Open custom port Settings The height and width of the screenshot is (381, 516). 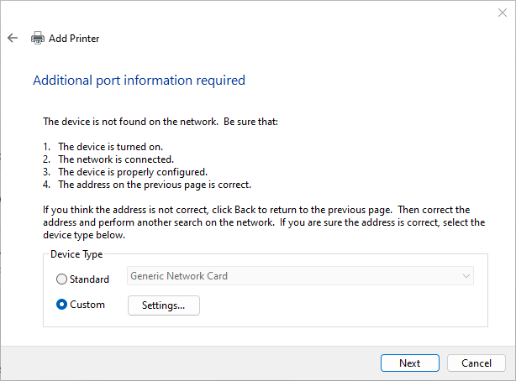coord(163,305)
